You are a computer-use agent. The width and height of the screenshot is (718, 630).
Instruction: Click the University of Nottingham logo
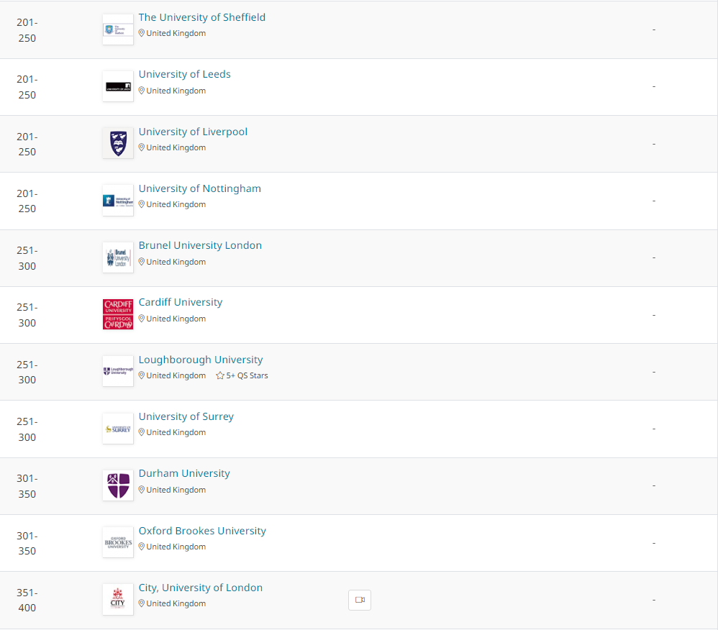[x=118, y=201]
